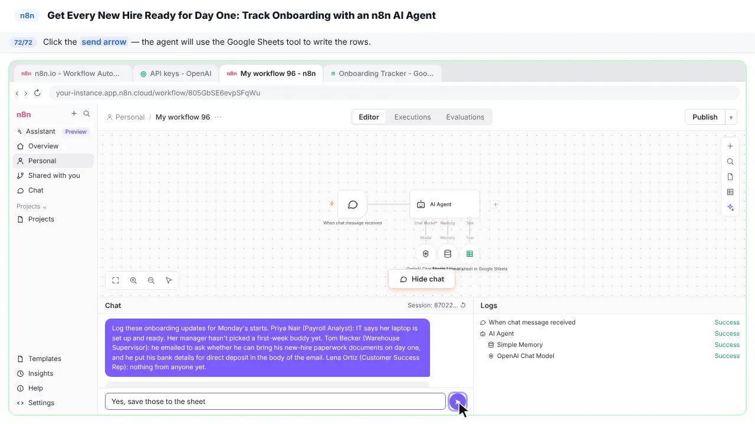Open the table icon on right toolbar
Viewport: 755px width, 424px height.
pos(730,192)
